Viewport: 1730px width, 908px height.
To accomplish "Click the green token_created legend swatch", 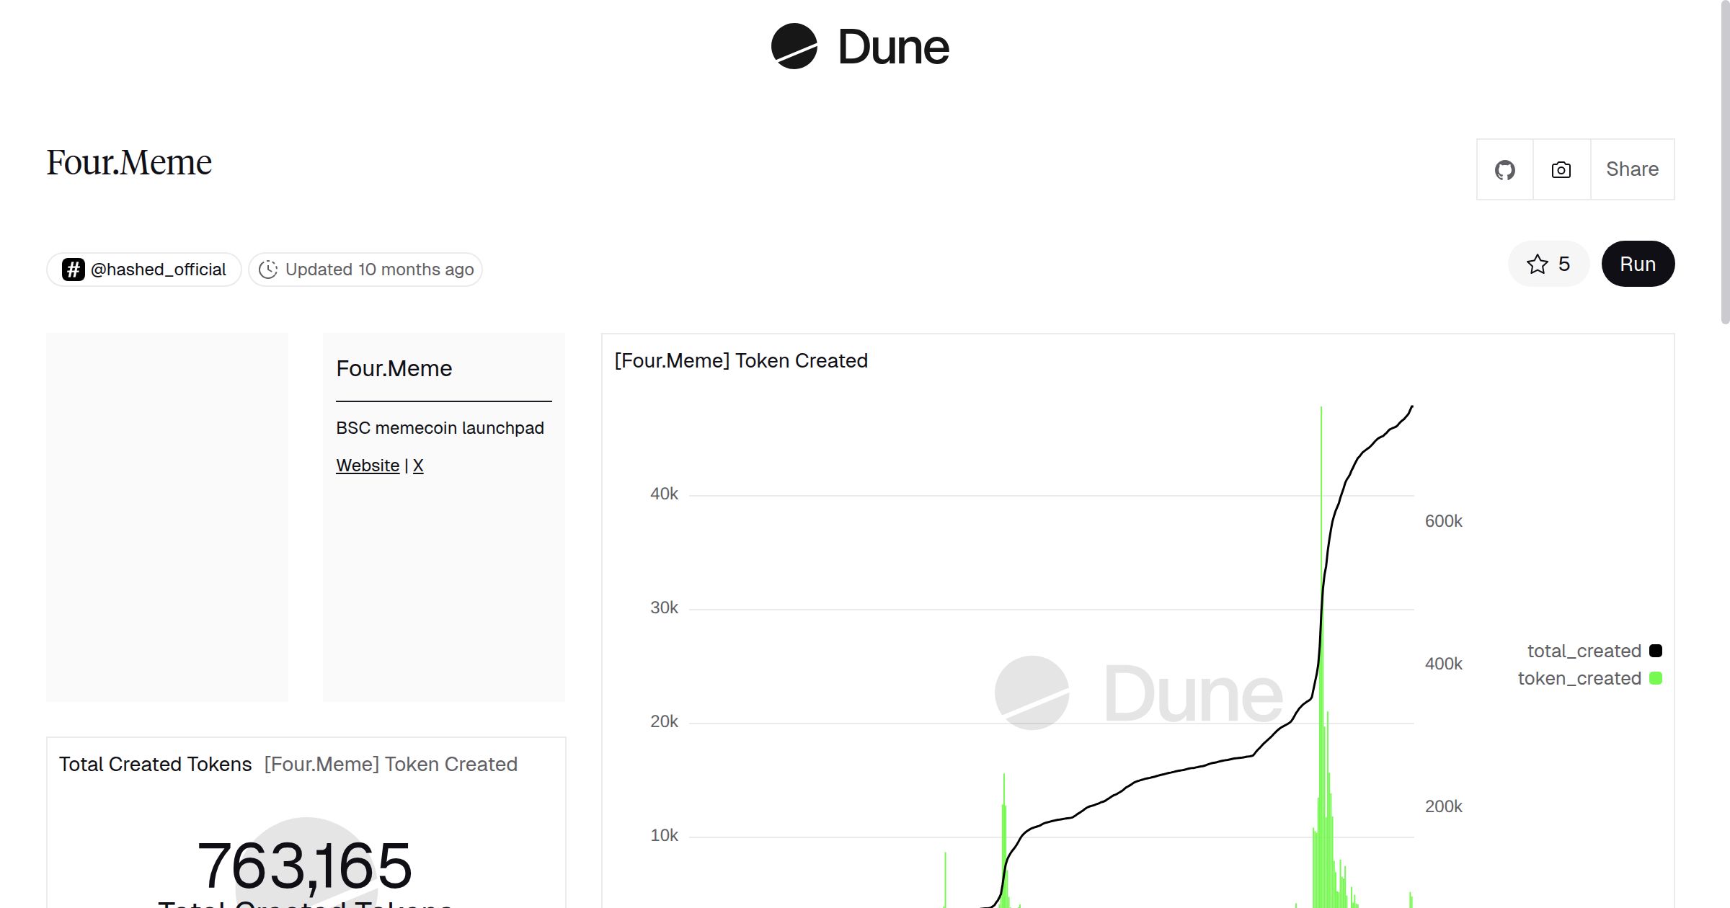I will click(x=1656, y=678).
